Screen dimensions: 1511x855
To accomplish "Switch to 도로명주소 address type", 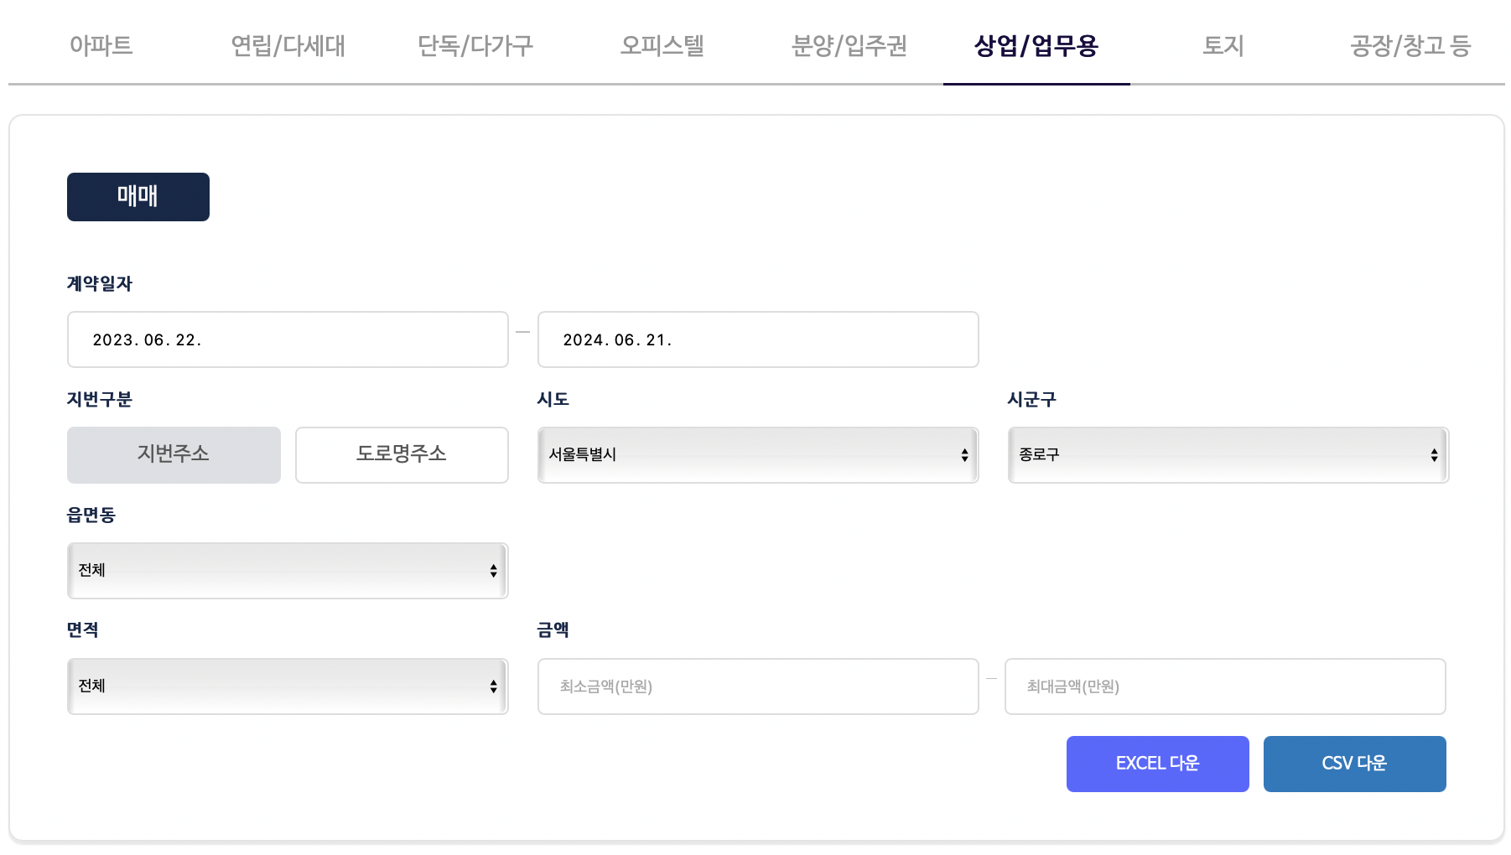I will tap(401, 454).
